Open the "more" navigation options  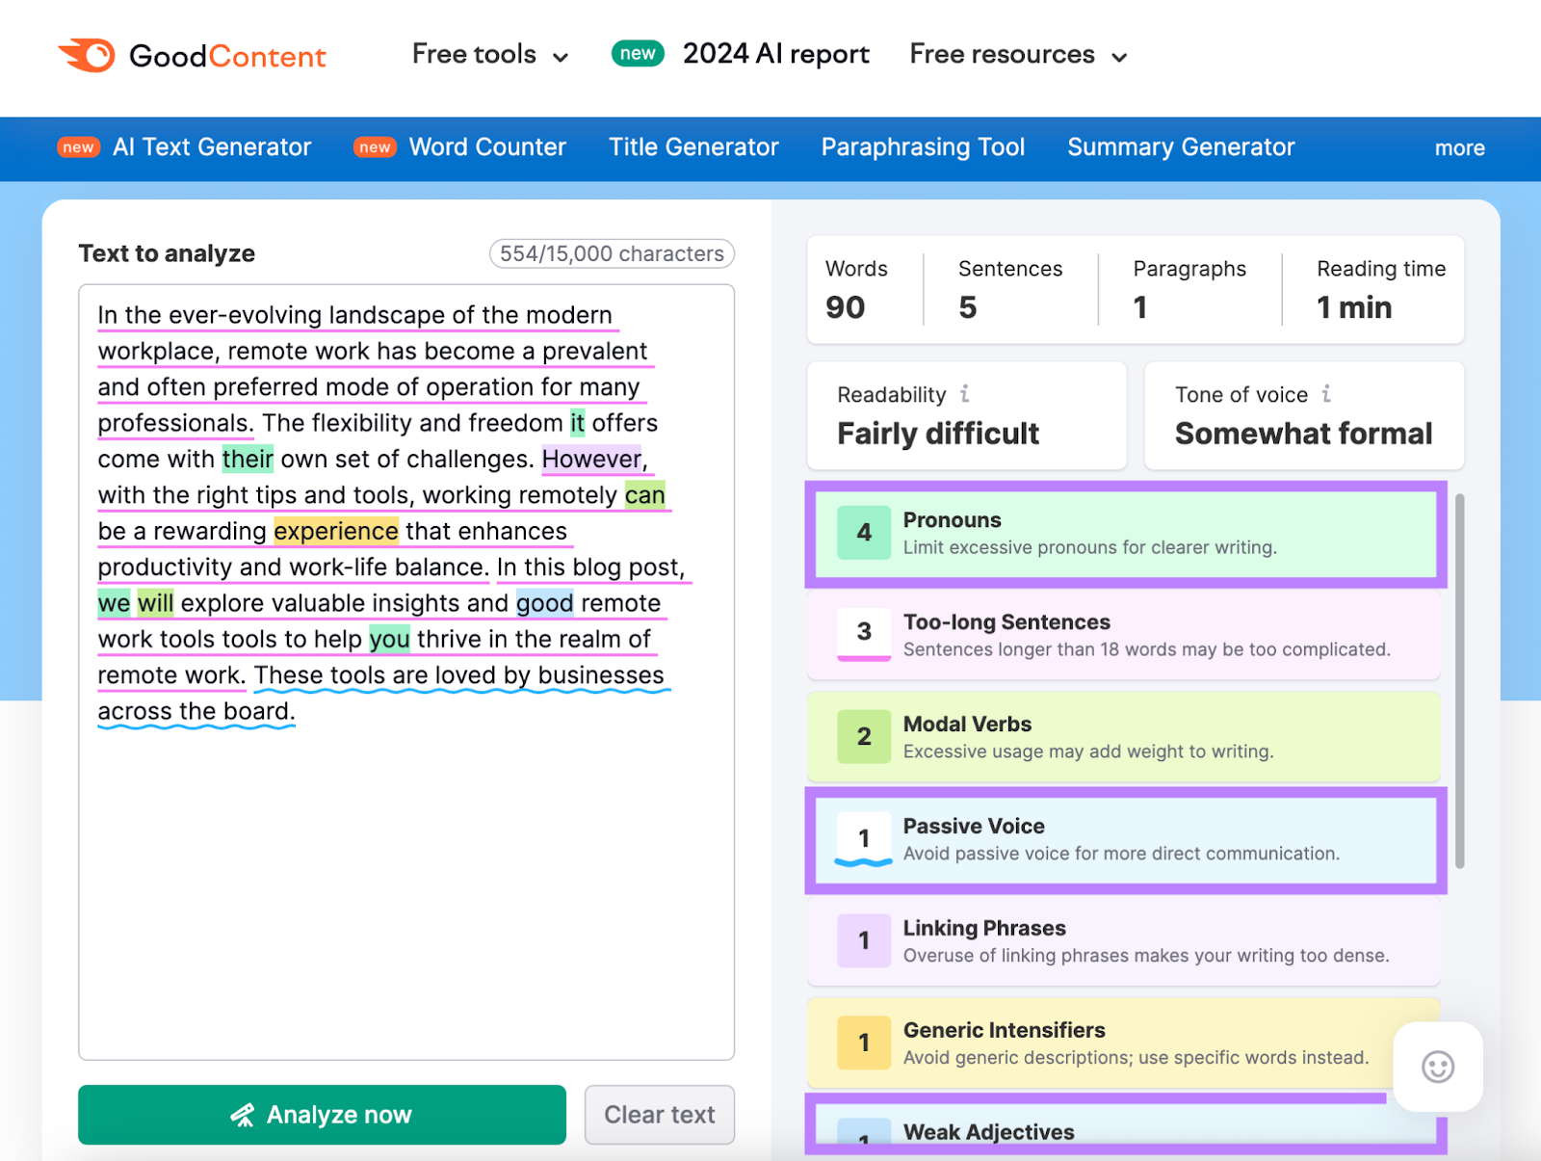point(1459,148)
